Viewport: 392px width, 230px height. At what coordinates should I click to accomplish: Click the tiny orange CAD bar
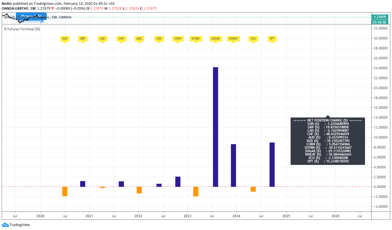click(103, 187)
